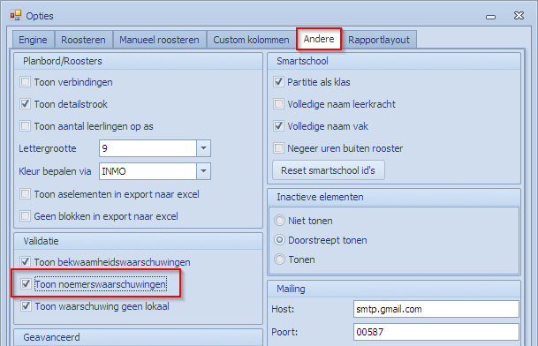The width and height of the screenshot is (538, 346).
Task: Uncheck Toon waarschuwing geen lokaal
Action: pos(26,306)
